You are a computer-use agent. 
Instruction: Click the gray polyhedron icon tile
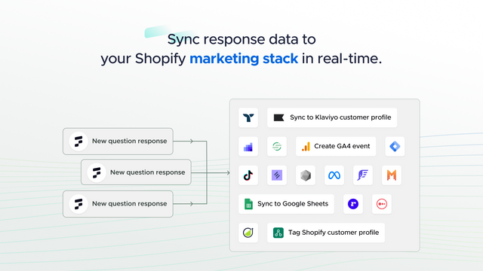306,175
